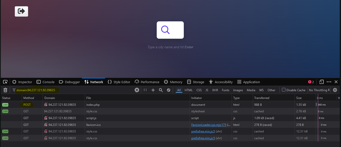Toggle the Images request filter
Viewport: 341px width, 147px height.
(238, 90)
